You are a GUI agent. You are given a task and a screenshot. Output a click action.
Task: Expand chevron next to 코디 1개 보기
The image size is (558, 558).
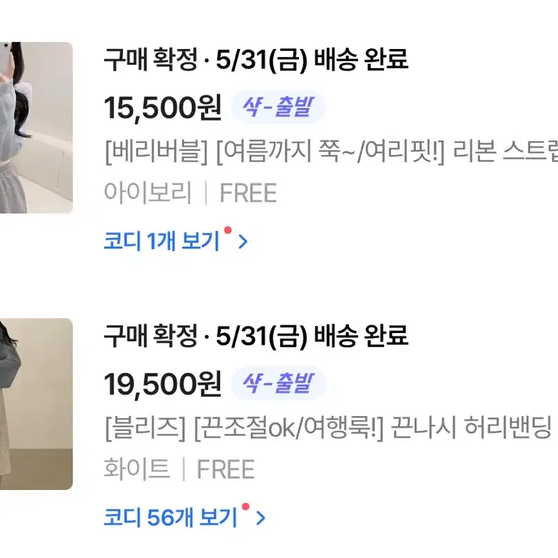click(243, 242)
